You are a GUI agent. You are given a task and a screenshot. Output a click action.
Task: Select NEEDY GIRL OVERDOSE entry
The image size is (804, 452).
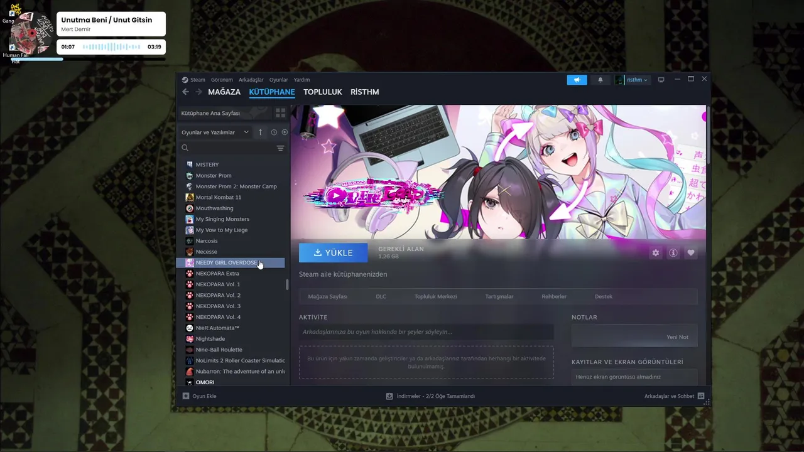[x=231, y=262]
